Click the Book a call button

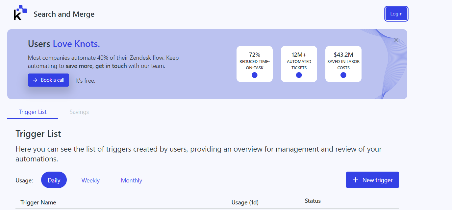[x=48, y=80]
